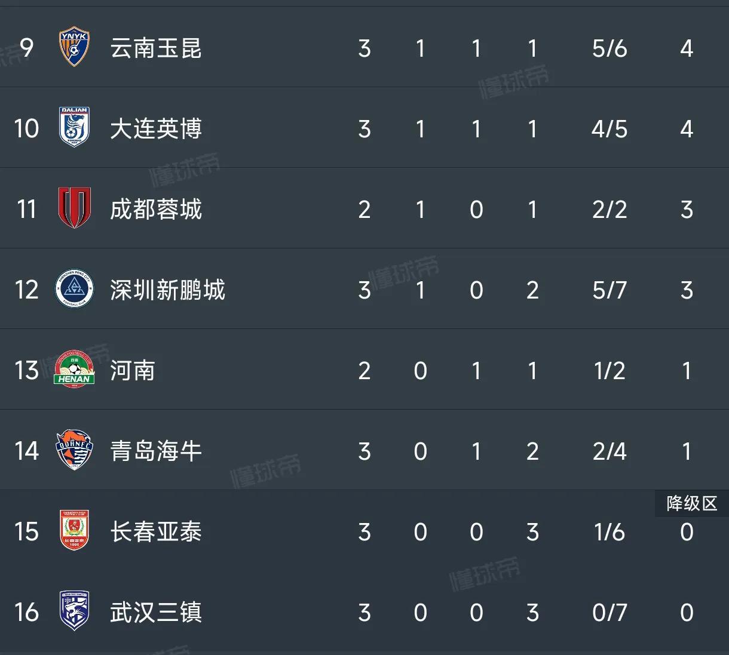
Task: Select the 长春亚泰 team name
Action: coord(156,532)
